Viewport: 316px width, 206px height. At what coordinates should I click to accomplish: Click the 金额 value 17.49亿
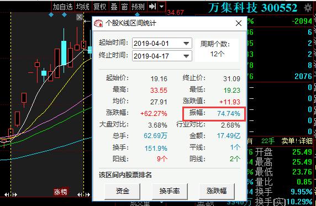pos(229,136)
